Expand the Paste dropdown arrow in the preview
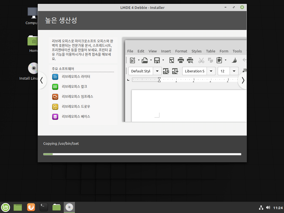 [x=225, y=60]
